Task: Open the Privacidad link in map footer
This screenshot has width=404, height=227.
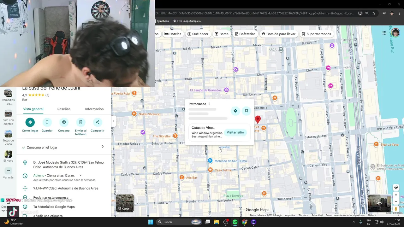Action: click(317, 215)
